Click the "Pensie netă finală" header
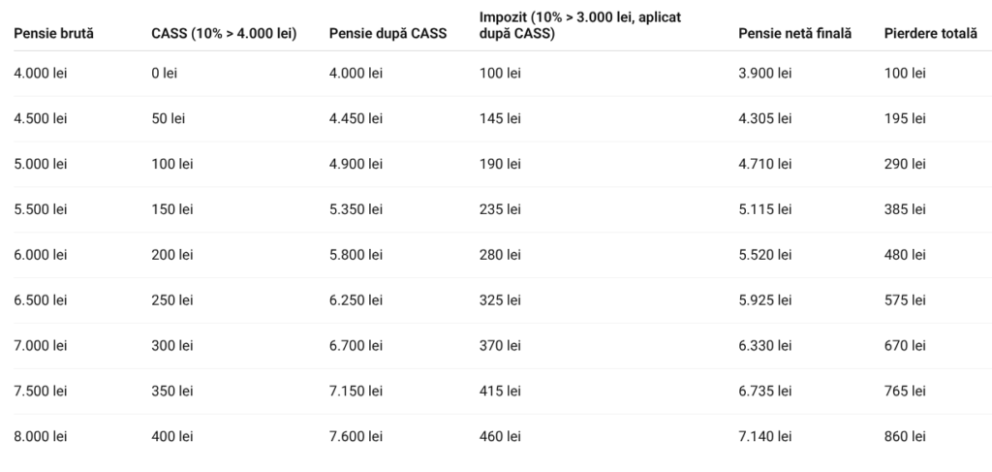Image resolution: width=992 pixels, height=472 pixels. [x=794, y=34]
